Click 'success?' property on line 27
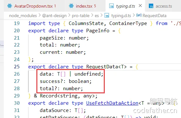 (51, 81)
